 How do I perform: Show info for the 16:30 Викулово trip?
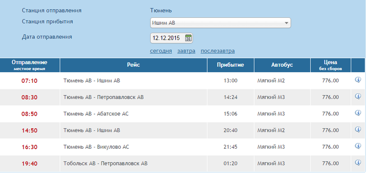click(x=358, y=146)
